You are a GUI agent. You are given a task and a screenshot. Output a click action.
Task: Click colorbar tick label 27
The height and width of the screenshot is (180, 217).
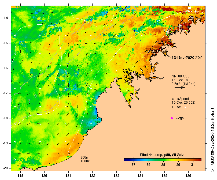133,165
